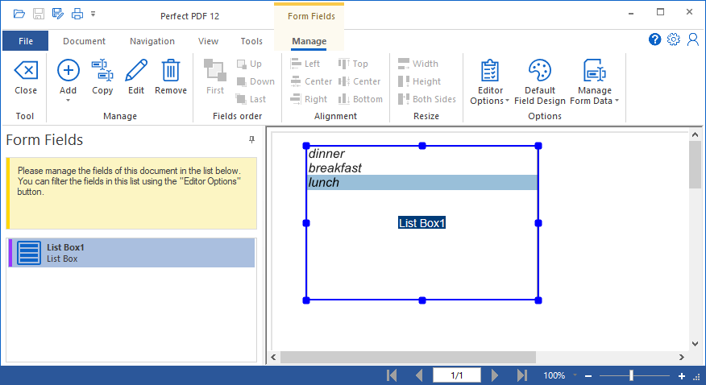Copy the selected form field
706x385 pixels.
(102, 77)
